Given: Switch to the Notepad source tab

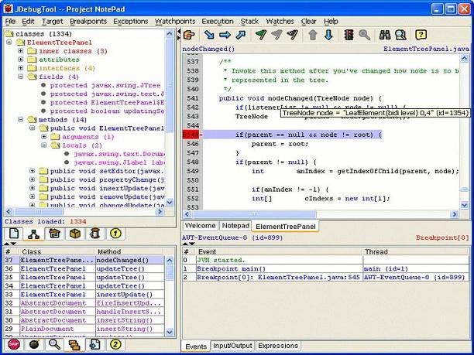Looking at the screenshot, I should coord(235,226).
